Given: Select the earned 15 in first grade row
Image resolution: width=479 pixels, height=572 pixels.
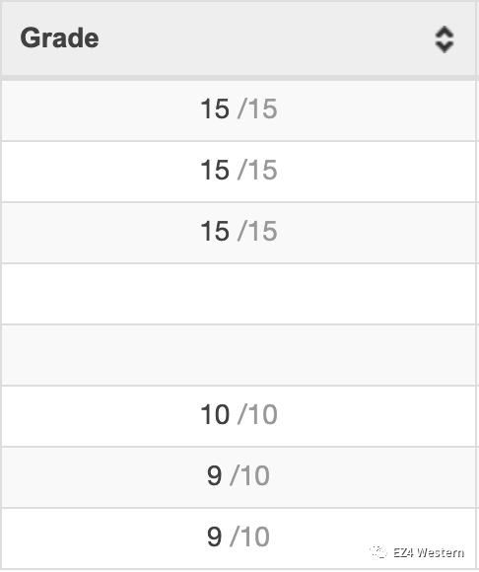Looking at the screenshot, I should (215, 108).
